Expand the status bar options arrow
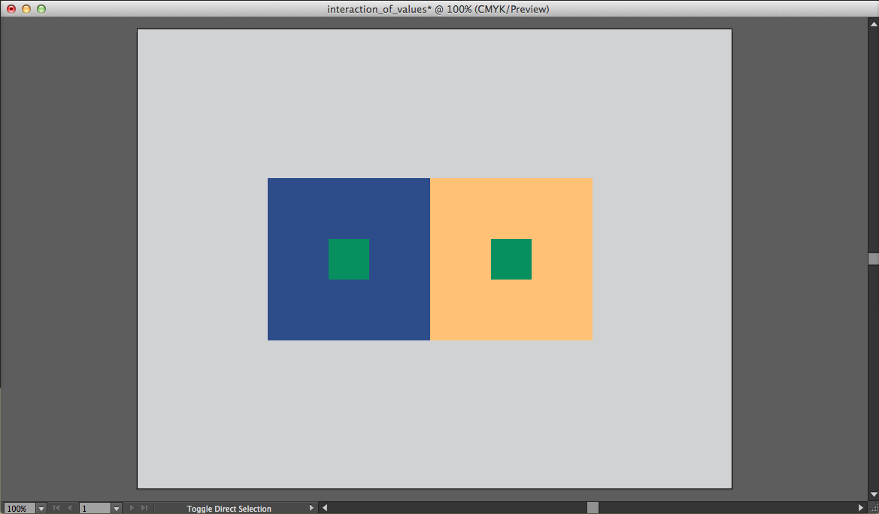 point(311,508)
